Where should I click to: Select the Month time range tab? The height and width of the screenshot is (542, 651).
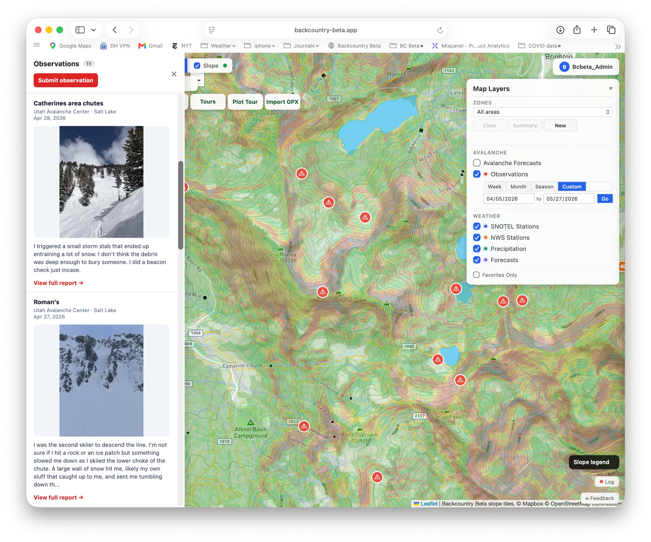point(518,186)
